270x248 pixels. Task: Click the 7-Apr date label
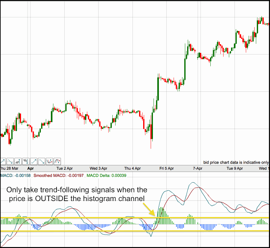[x=197, y=168]
